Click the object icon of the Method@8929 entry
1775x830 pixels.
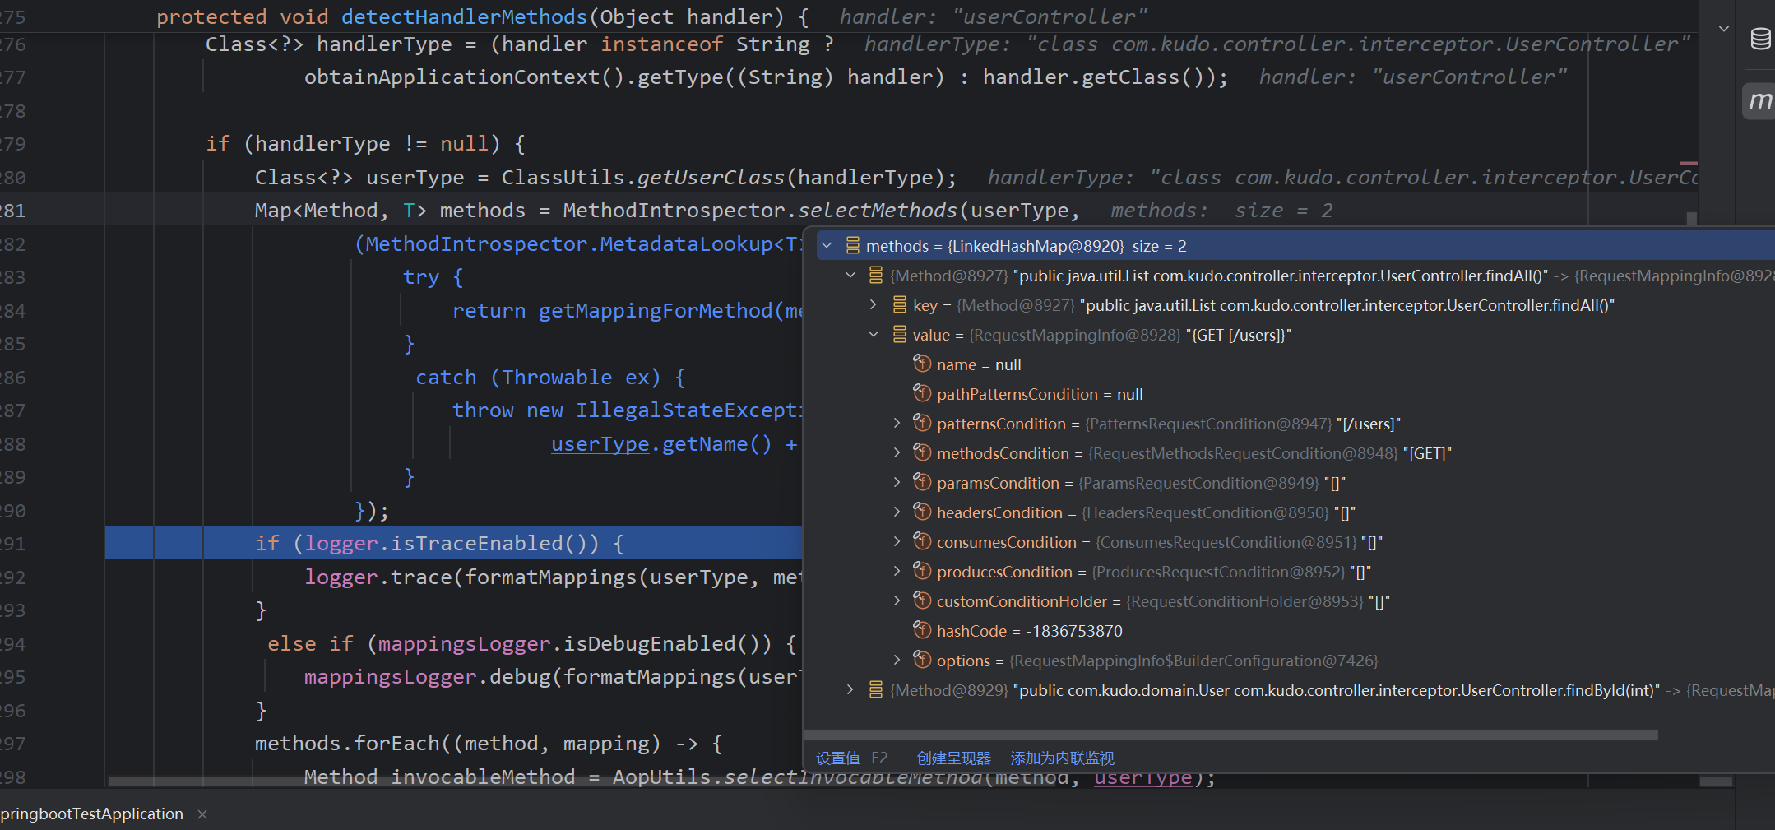876,689
